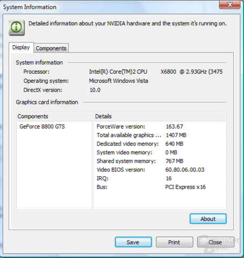This screenshot has width=244, height=258.
Task: Click the System information section heading
Action: 39,62
